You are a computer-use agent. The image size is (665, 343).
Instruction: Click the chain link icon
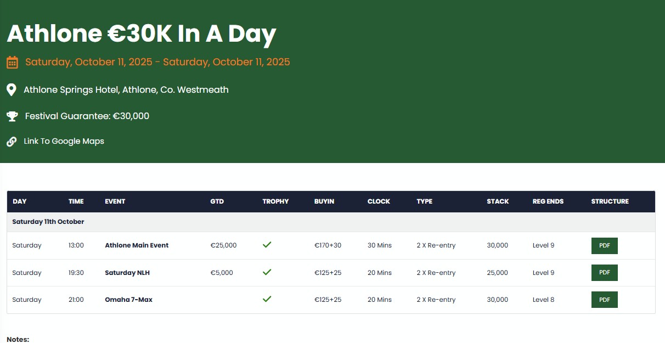[x=12, y=142]
